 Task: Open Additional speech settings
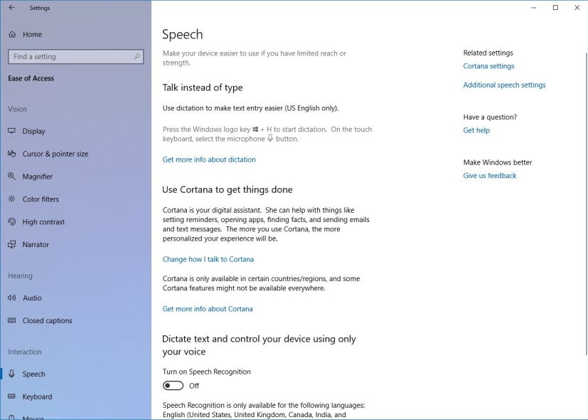503,84
